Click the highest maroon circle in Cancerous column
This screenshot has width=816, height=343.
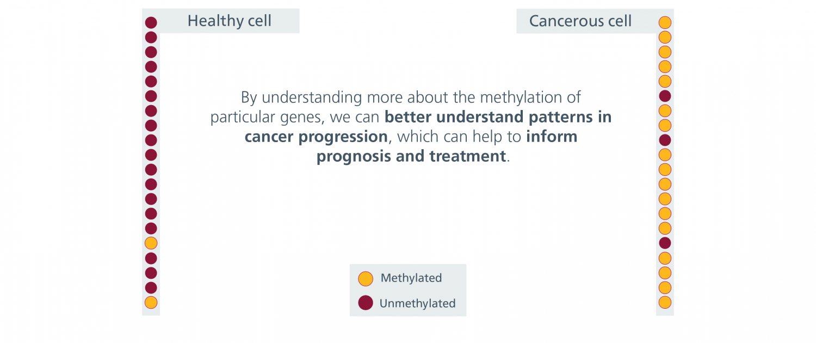[x=665, y=96]
